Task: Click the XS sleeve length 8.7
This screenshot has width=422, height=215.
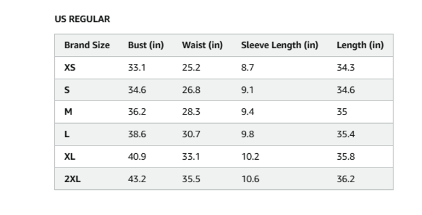Action: click(x=247, y=67)
